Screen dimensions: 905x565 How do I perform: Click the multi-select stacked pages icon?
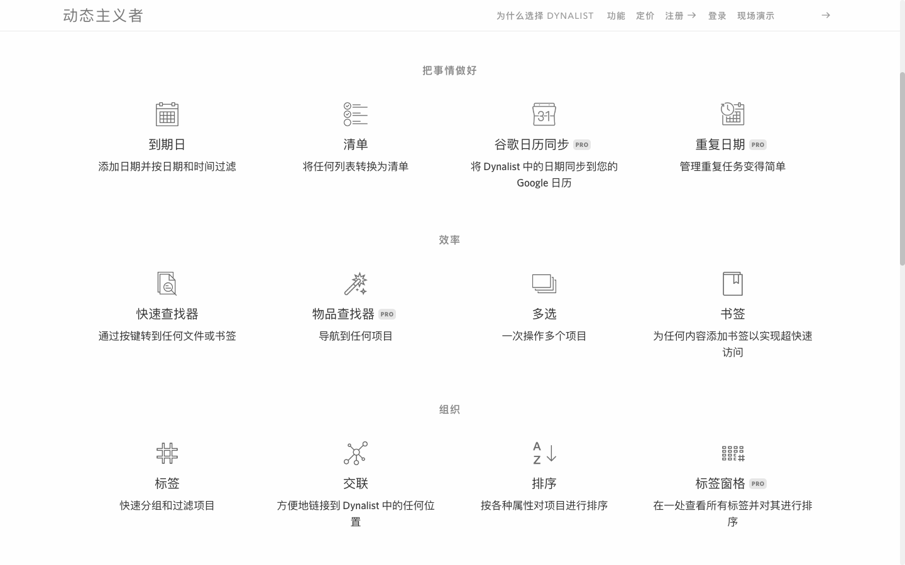tap(544, 284)
